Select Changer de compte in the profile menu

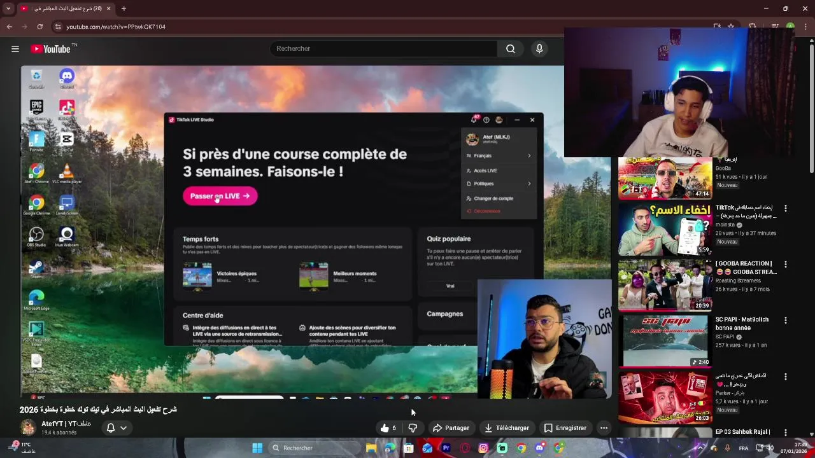(x=499, y=198)
